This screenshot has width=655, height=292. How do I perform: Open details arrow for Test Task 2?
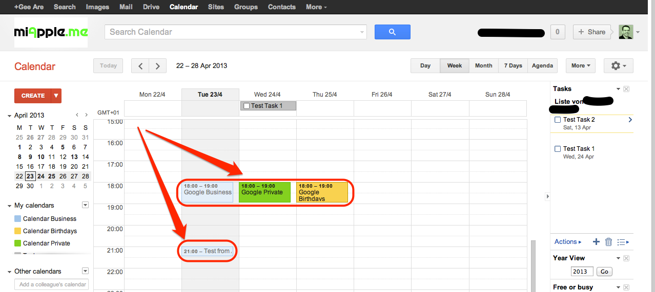tap(630, 120)
